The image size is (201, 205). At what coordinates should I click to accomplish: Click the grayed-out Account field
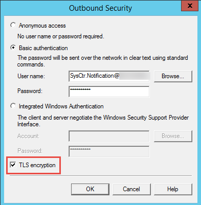(x=109, y=136)
